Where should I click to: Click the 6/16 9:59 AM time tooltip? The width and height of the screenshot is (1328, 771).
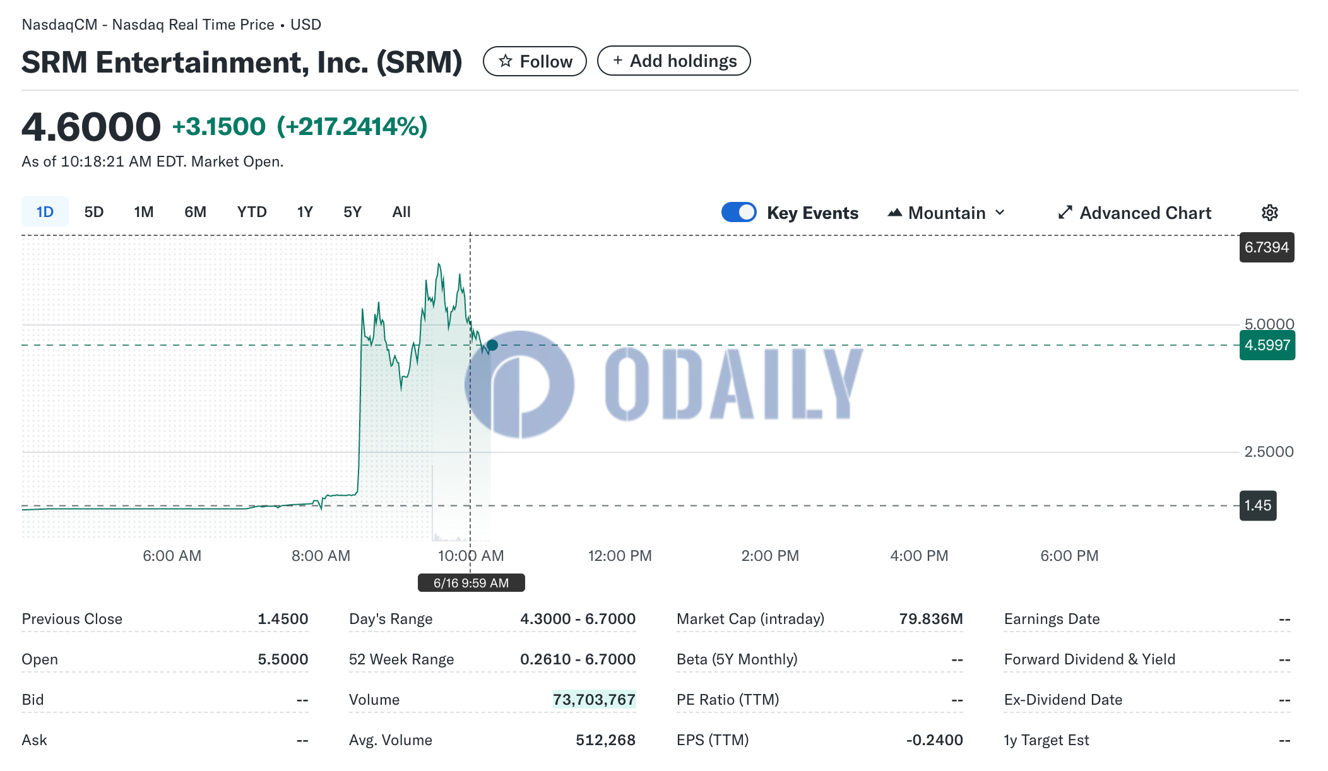(471, 583)
